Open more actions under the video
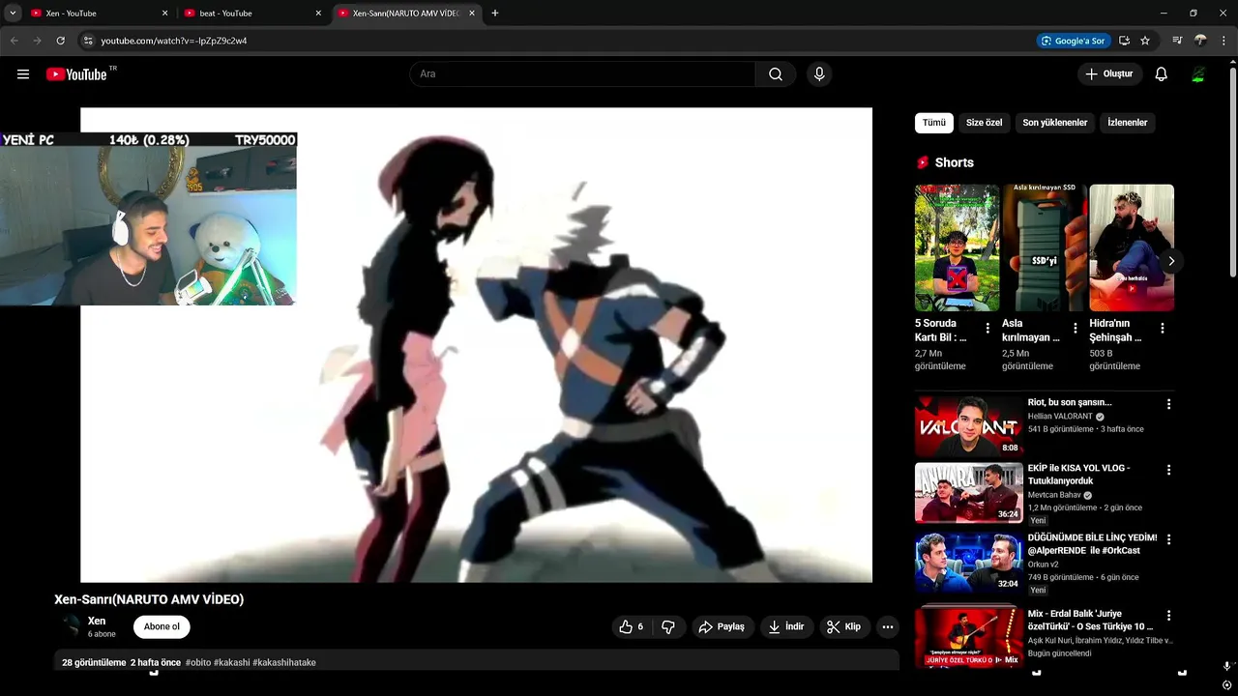This screenshot has height=696, width=1238. click(888, 626)
